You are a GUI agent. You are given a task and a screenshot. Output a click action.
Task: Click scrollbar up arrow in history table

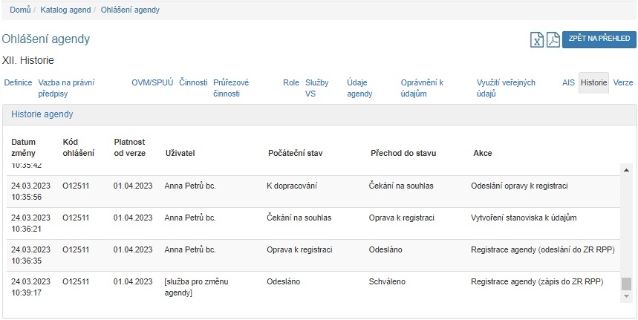coord(626,169)
